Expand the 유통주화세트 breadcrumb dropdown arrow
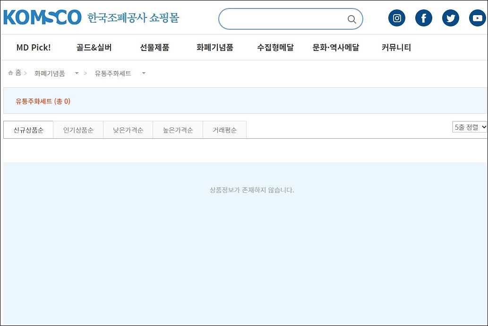This screenshot has height=326, width=488. (x=144, y=73)
